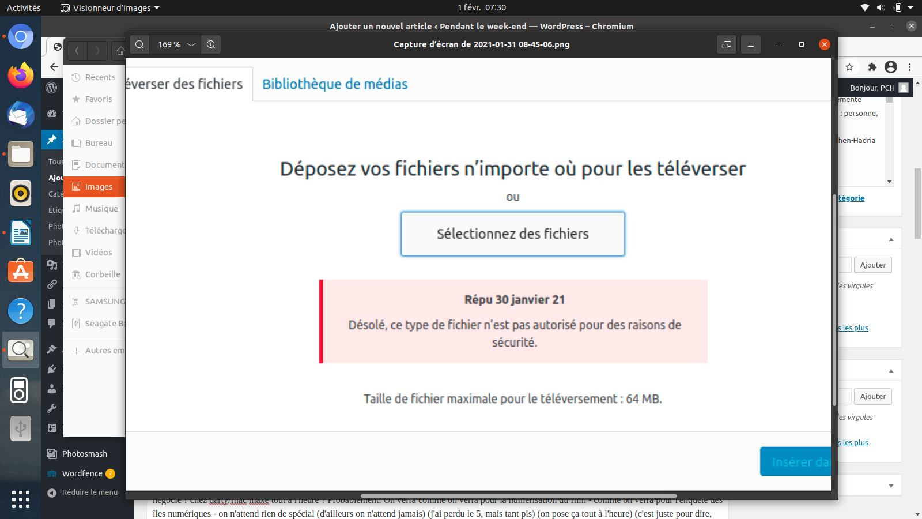Open system status menu arrow in top bar
The width and height of the screenshot is (922, 519).
tap(910, 7)
